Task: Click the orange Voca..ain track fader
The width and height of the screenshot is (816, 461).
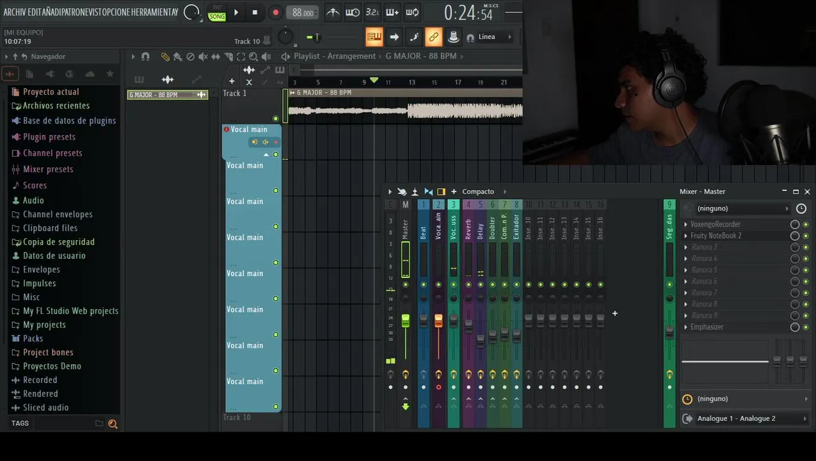Action: click(438, 321)
